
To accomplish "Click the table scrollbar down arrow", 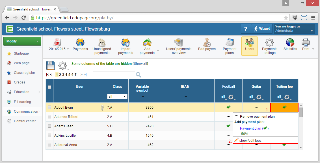I will (300, 147).
